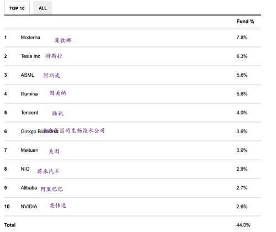This screenshot has width=276, height=232.
Task: Click Tesla's 6.3% fund percentage
Action: (x=242, y=56)
